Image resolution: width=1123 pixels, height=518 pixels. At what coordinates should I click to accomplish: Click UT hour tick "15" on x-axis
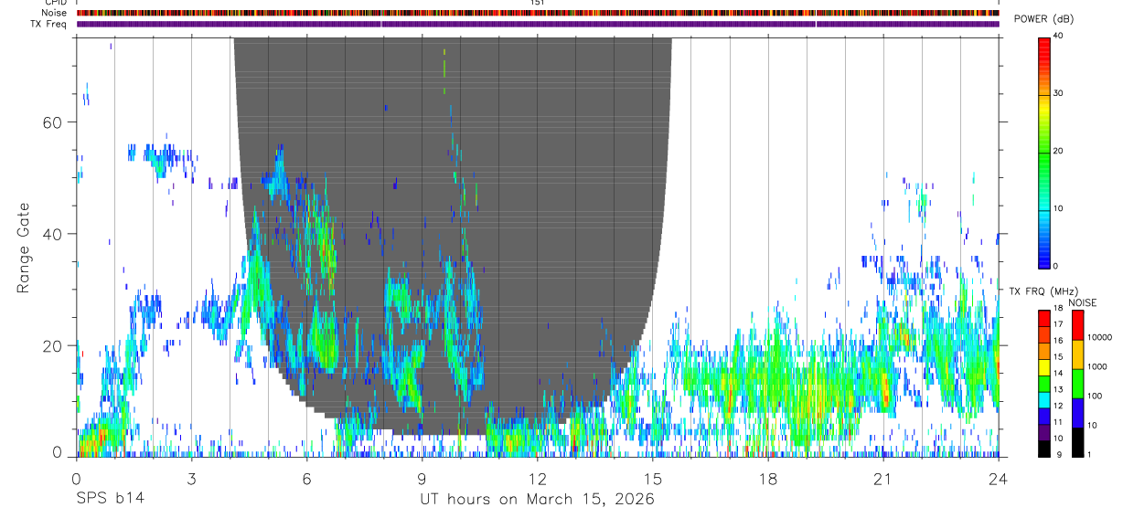point(653,479)
